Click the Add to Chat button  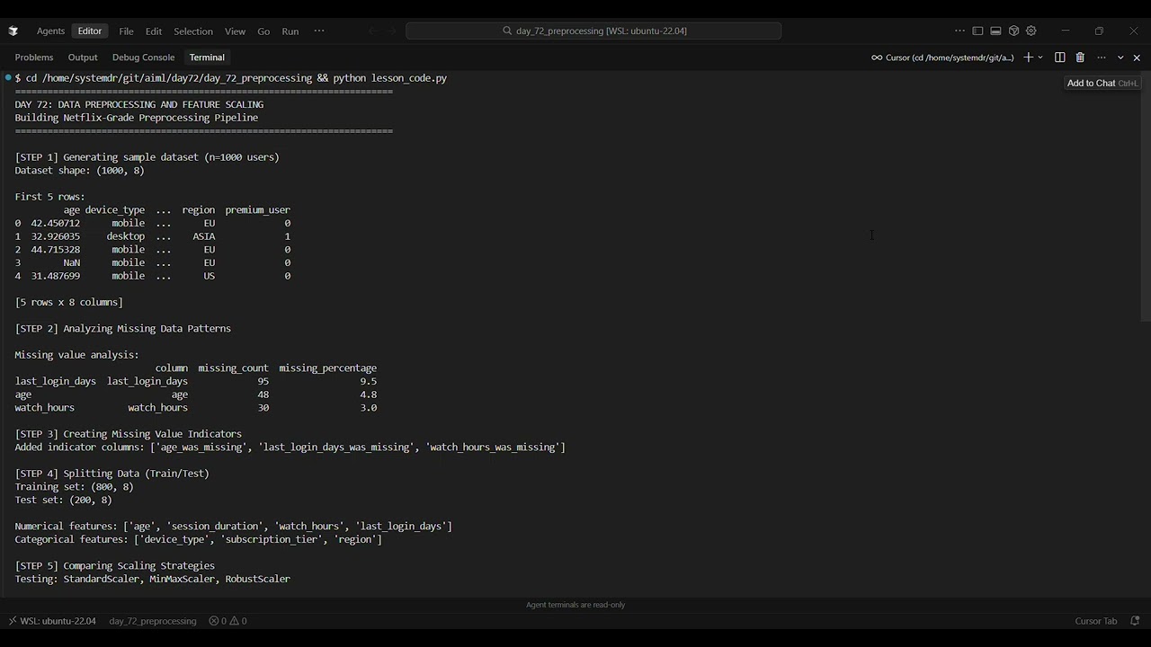(x=1102, y=83)
